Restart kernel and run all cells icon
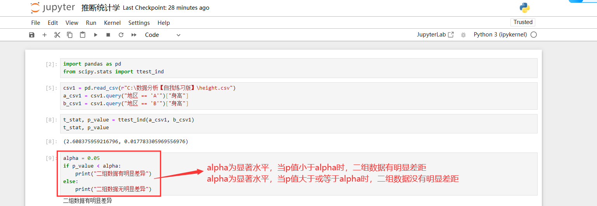 click(134, 35)
